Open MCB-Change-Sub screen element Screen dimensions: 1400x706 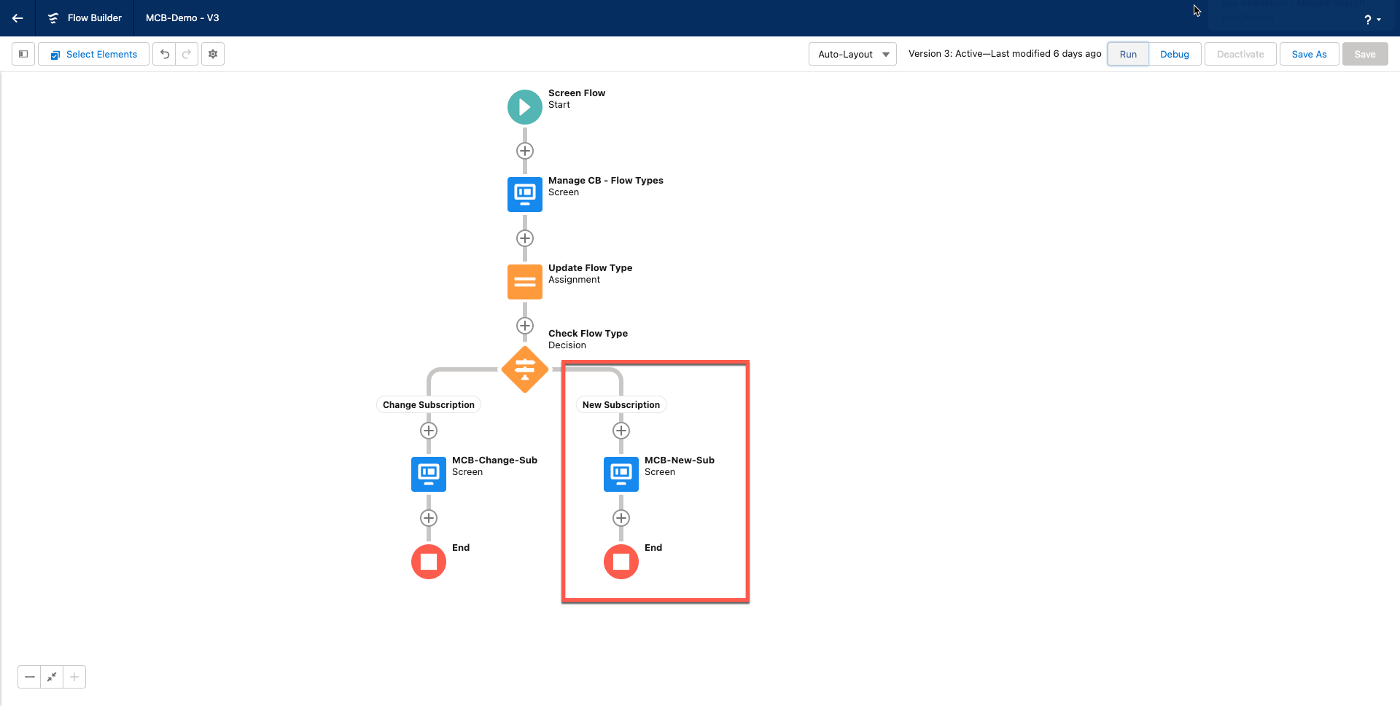pos(429,474)
